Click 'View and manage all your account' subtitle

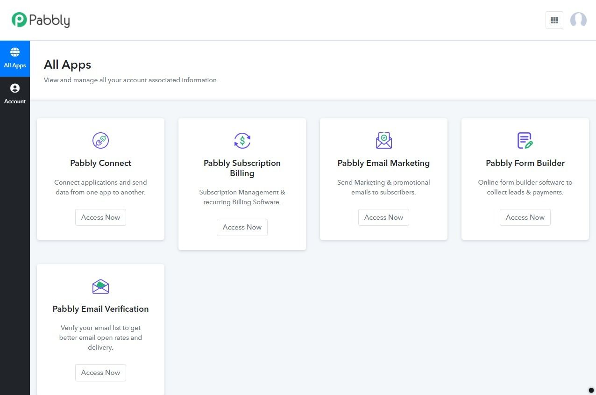131,80
